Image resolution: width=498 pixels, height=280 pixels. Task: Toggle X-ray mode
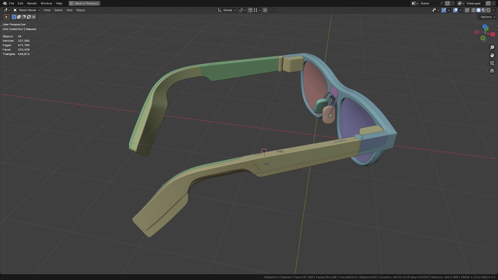point(467,10)
